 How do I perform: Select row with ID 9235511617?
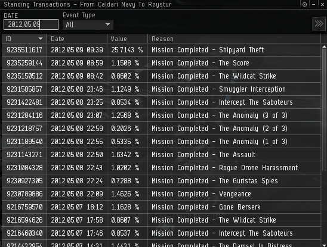[x=161, y=50]
